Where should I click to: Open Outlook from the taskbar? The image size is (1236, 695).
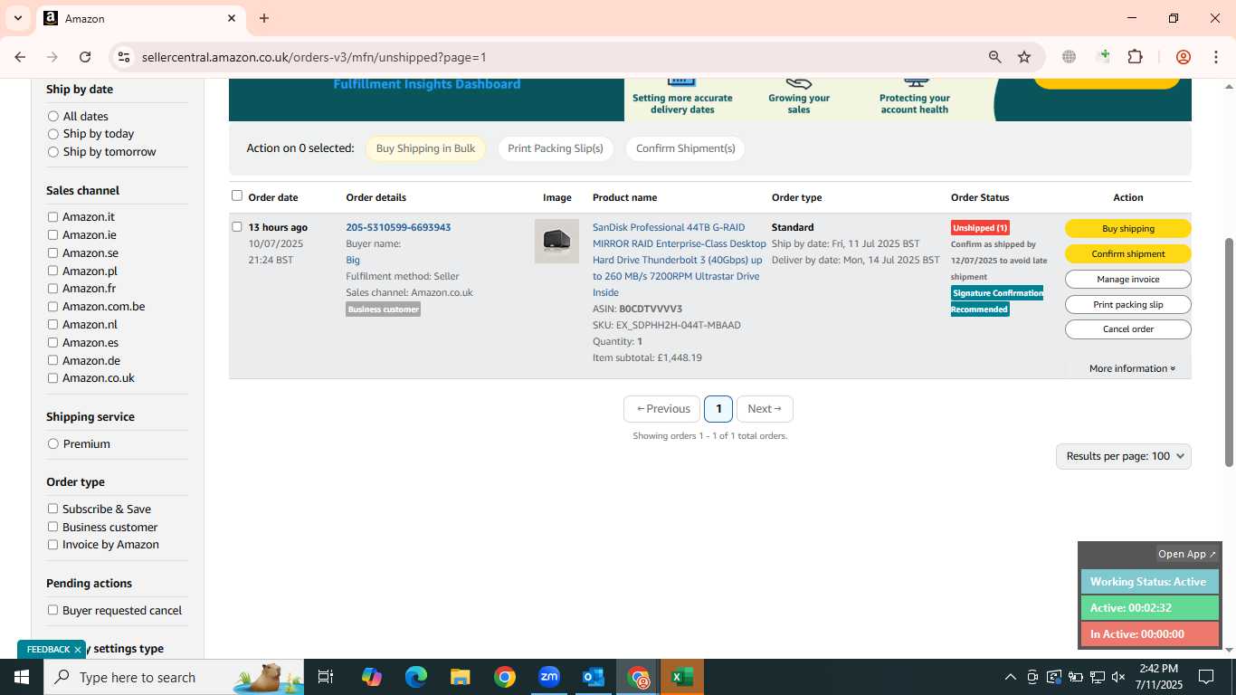coord(593,677)
